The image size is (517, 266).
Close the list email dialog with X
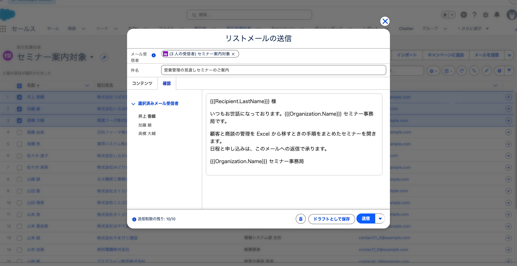(x=385, y=21)
